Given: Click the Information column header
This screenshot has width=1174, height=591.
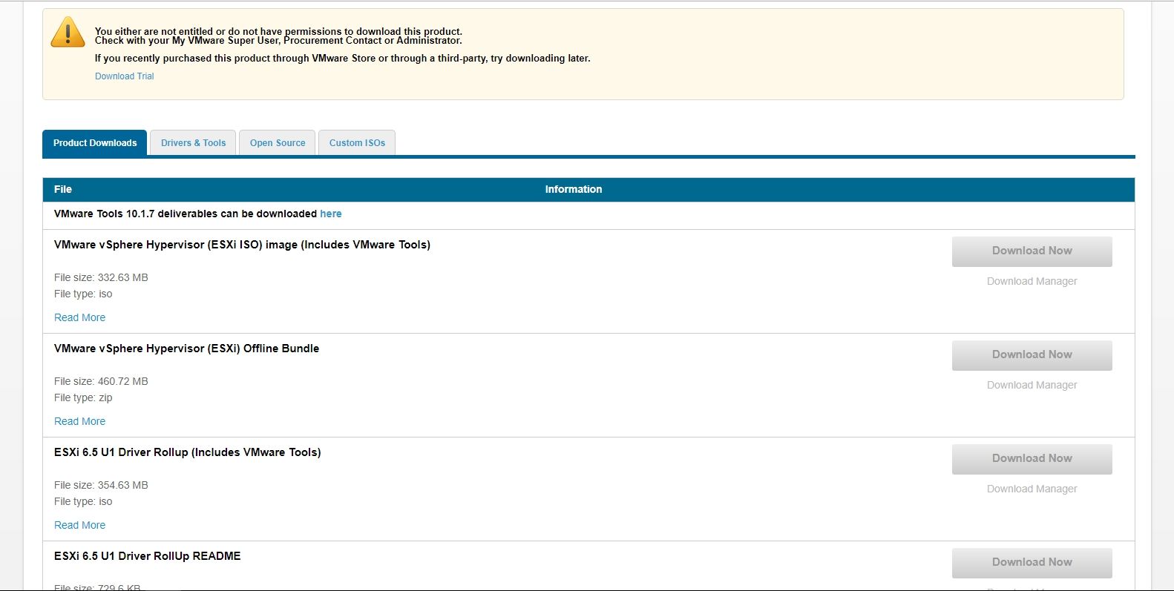Looking at the screenshot, I should point(574,189).
